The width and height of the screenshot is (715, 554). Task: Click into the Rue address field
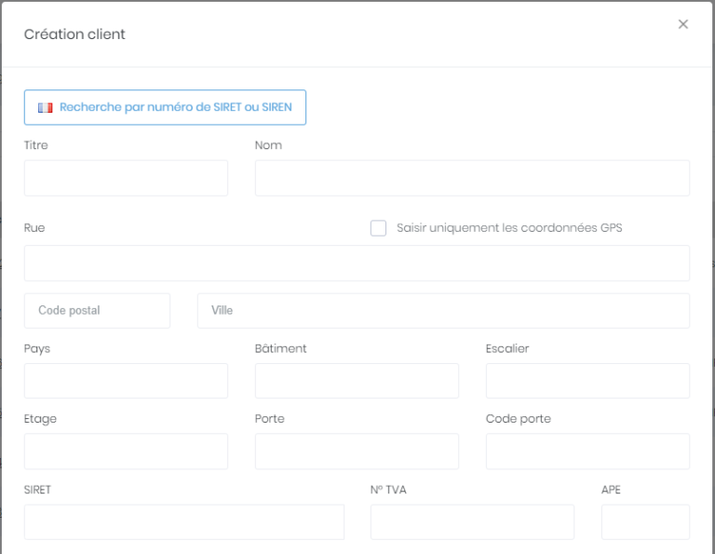pos(357,263)
